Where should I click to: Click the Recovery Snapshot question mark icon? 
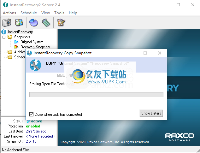pyautogui.click(x=16, y=47)
